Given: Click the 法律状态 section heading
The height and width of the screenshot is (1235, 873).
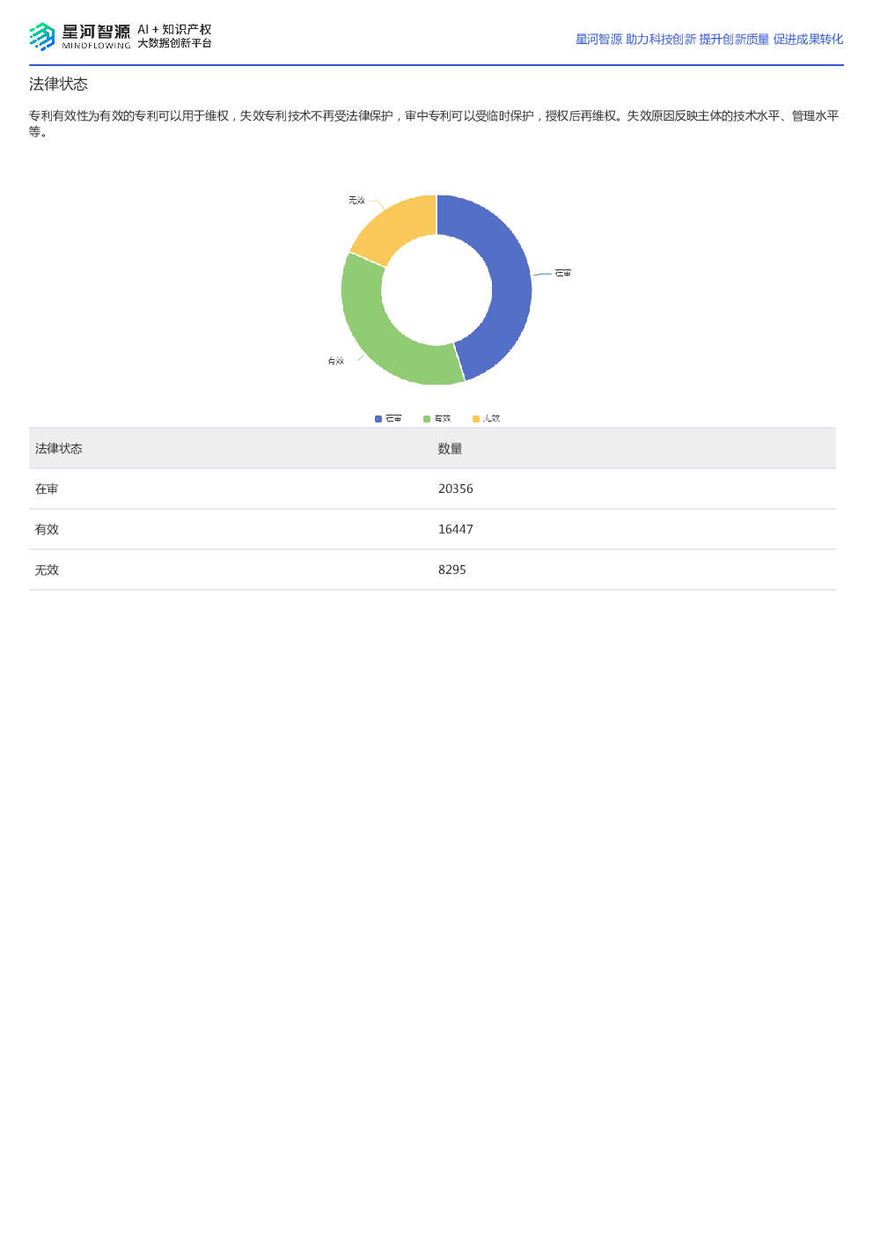Looking at the screenshot, I should click(x=58, y=85).
